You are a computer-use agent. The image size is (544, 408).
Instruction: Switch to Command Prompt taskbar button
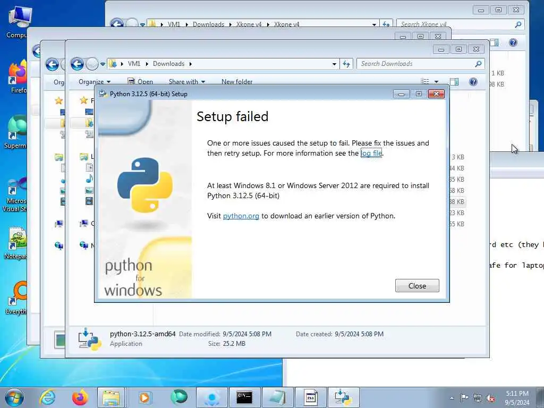point(244,397)
